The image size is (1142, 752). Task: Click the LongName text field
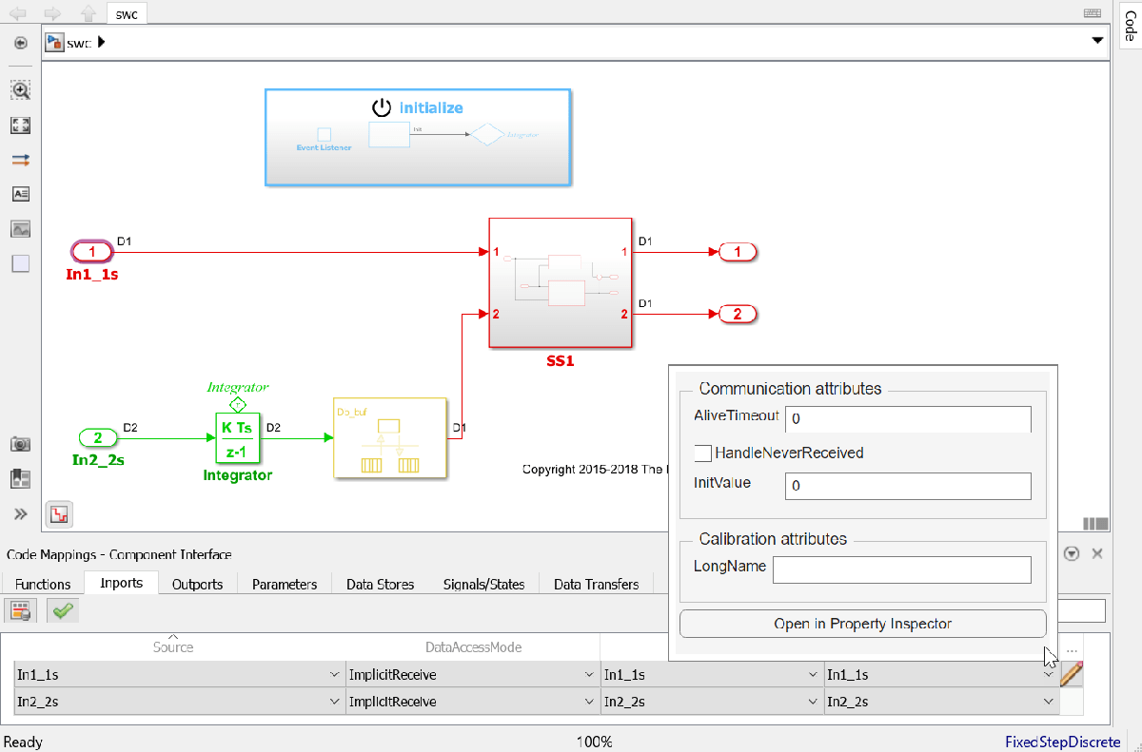click(x=901, y=569)
